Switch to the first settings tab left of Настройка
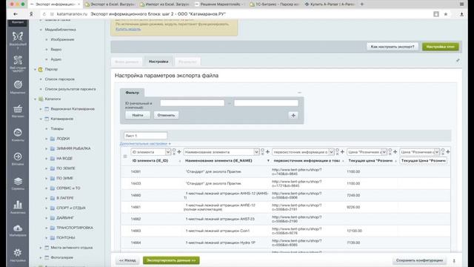 click(x=127, y=62)
